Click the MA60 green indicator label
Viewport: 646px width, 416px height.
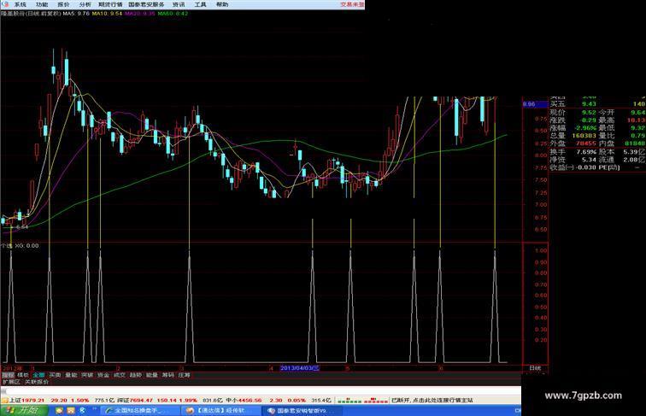173,14
